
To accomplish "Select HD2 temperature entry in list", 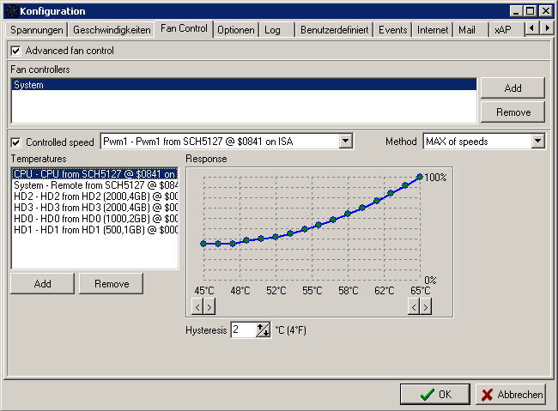I will pyautogui.click(x=94, y=196).
